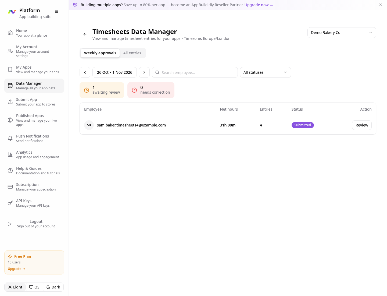Image resolution: width=387 pixels, height=296 pixels.
Task: Click sam.baker.timesheets4@example.com email
Action: (131, 125)
